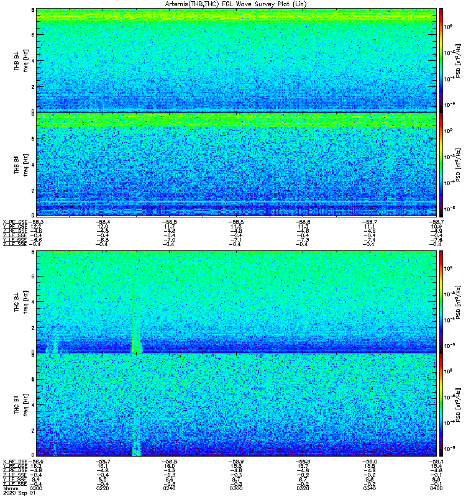Image resolution: width=466 pixels, height=497 pixels.
Task: Click the bright burst near 0230 in the THC B∥ panel
Action: coord(136,444)
